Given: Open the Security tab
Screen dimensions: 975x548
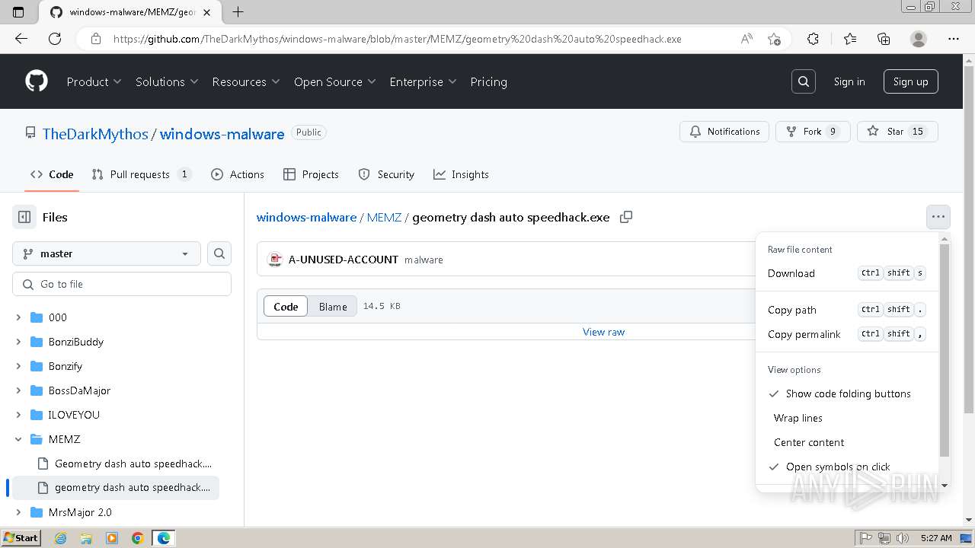Looking at the screenshot, I should coord(386,174).
